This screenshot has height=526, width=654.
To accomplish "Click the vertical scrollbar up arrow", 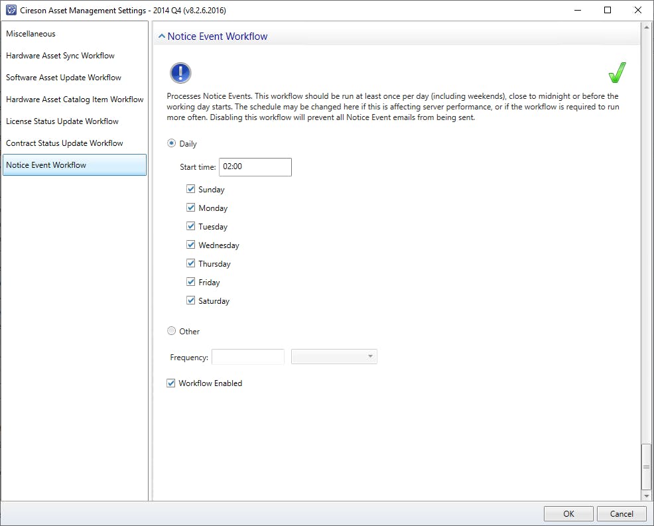I will (x=647, y=28).
